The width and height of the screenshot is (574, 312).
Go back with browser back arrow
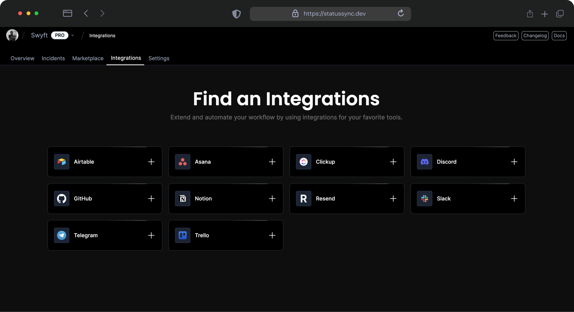tap(86, 13)
